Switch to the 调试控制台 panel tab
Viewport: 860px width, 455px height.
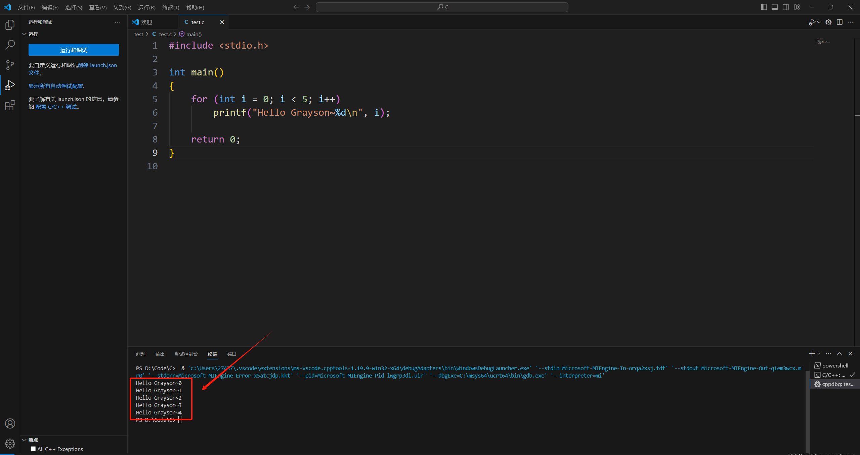(186, 354)
